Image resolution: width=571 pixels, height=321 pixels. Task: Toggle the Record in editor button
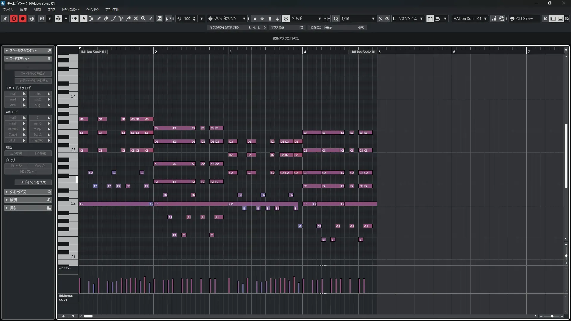pos(23,18)
